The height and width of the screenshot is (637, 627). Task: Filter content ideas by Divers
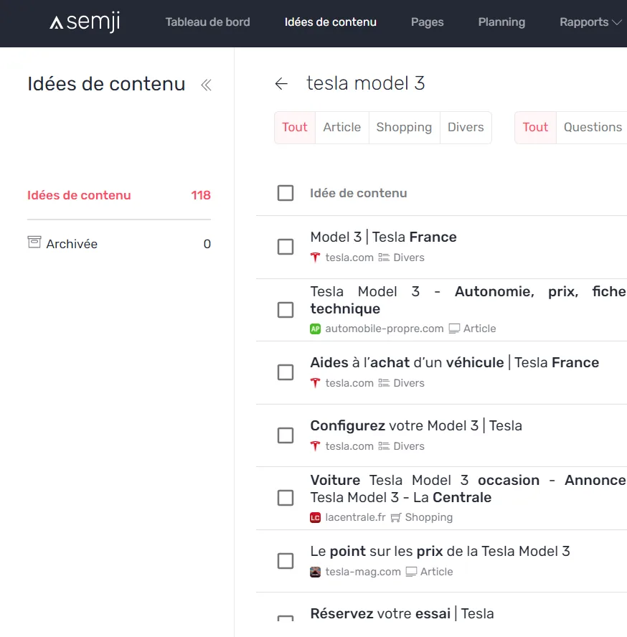pos(466,127)
